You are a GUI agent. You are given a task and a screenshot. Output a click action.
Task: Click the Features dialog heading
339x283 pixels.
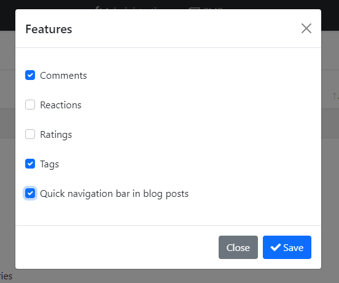49,29
